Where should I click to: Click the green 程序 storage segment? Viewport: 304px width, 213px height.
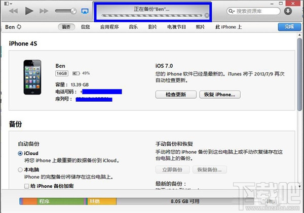60,201
